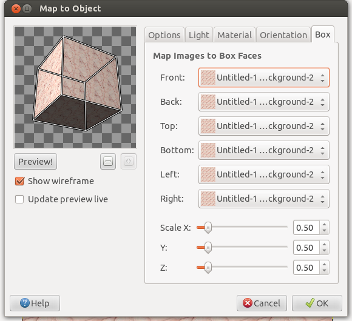Switch to the Options tab
352x321 pixels.
pos(164,35)
